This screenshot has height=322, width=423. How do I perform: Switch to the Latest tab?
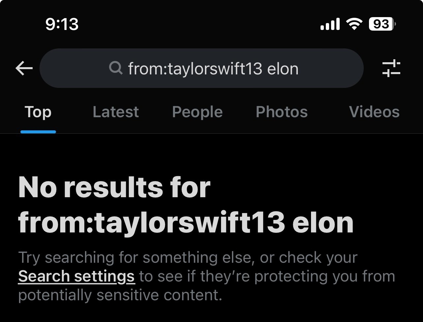116,112
